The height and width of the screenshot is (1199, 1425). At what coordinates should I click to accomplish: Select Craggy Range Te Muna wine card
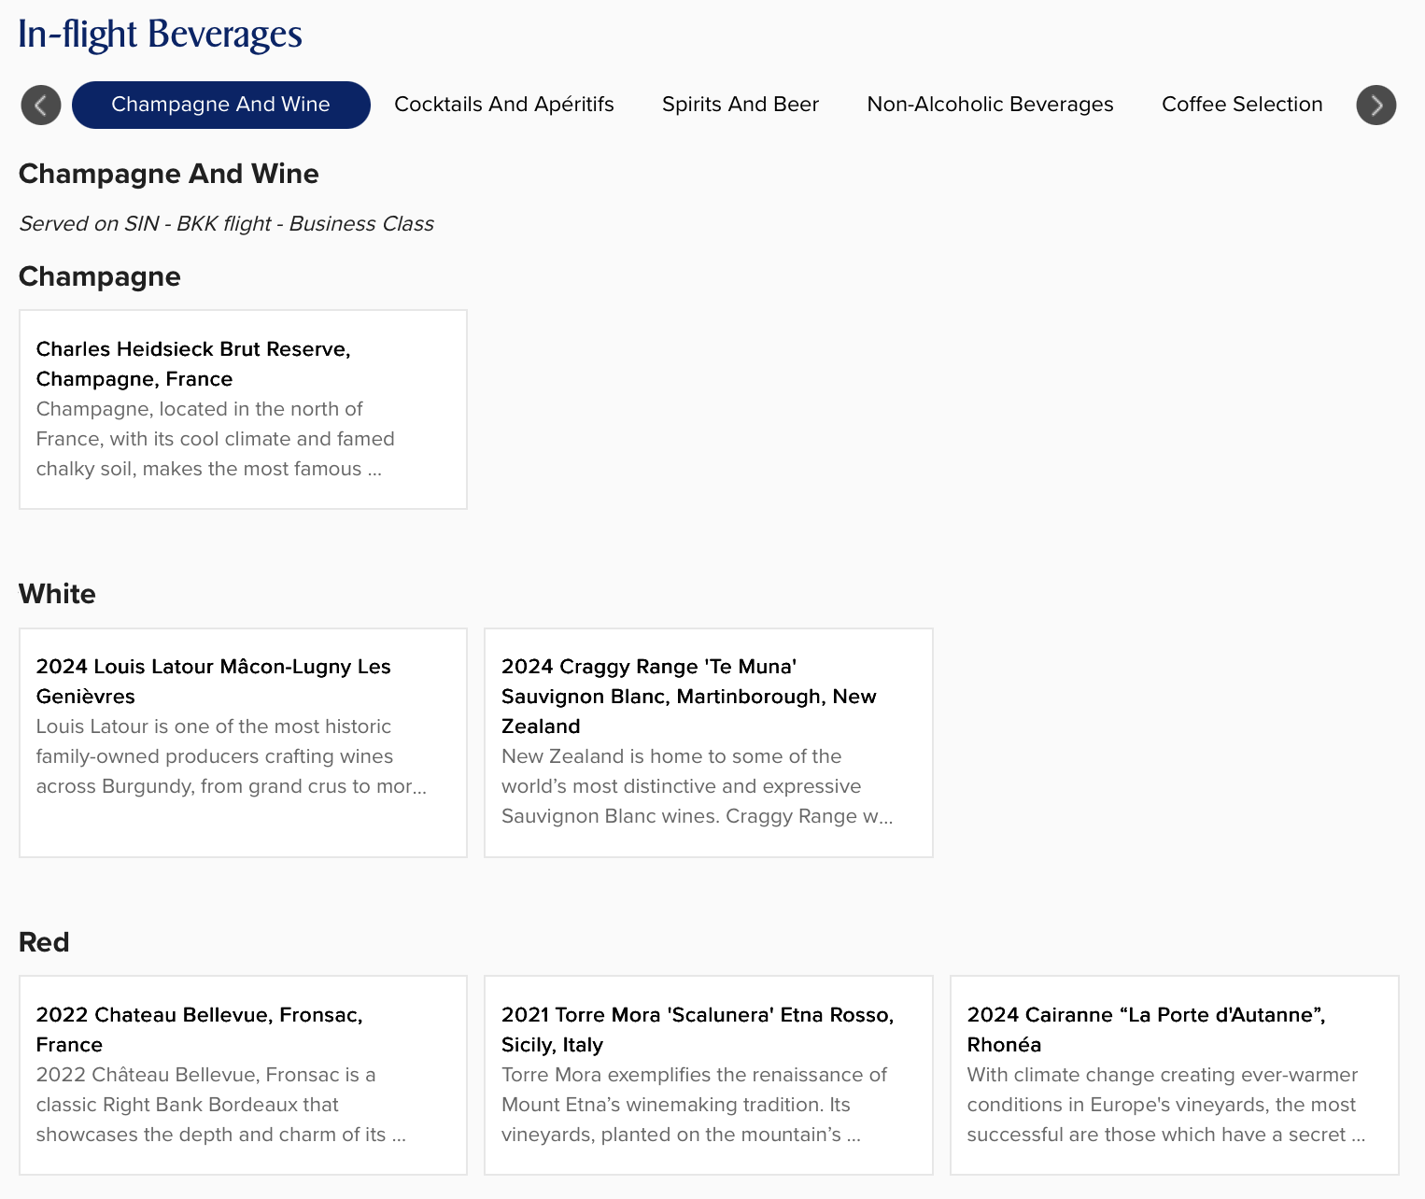[x=708, y=742]
